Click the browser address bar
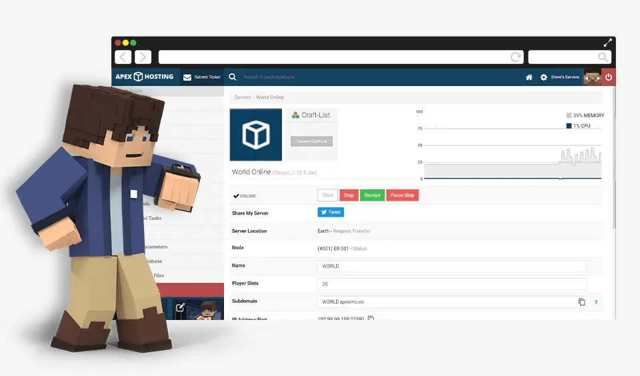640x376 pixels. [x=341, y=57]
